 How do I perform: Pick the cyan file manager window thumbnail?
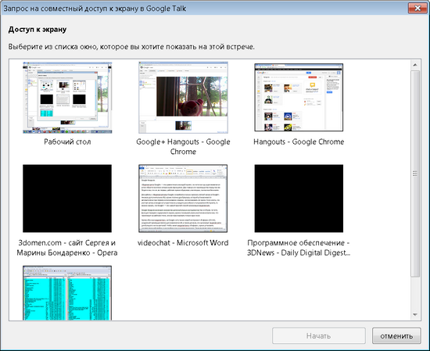point(67,292)
